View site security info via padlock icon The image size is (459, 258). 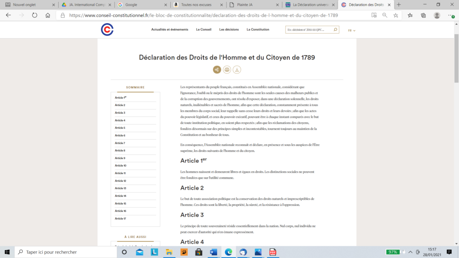coord(63,15)
